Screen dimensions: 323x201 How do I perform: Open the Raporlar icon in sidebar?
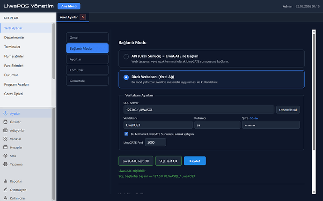6,181
